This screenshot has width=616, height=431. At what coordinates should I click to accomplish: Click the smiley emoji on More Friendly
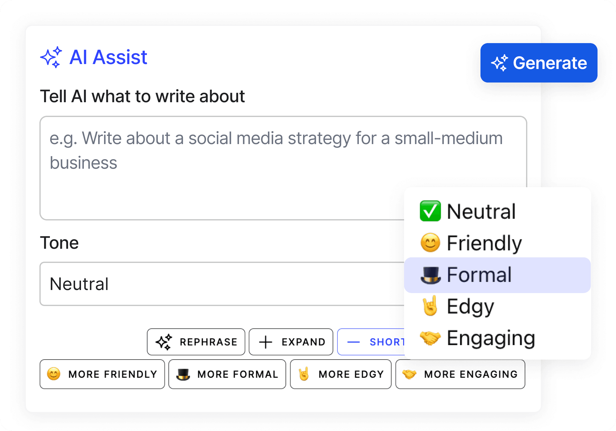coord(54,374)
